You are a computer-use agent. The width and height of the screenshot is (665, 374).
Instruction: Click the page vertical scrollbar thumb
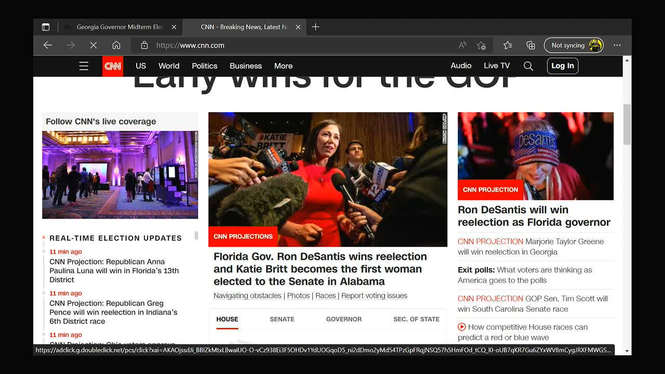(627, 124)
